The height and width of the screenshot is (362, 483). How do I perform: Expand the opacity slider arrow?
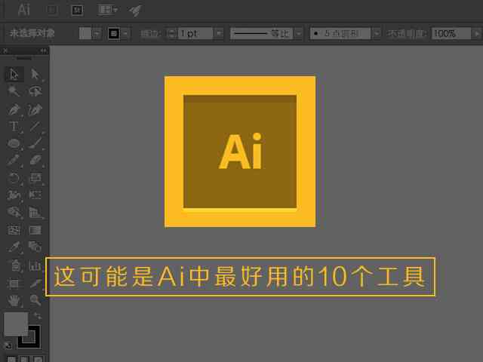[477, 33]
